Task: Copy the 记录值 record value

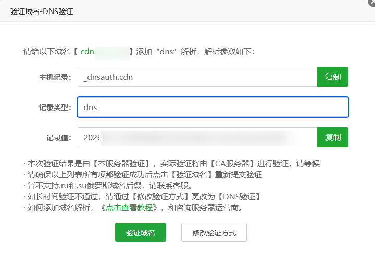Action: (x=332, y=137)
